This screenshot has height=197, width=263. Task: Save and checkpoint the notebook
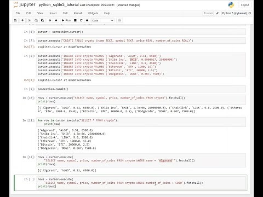pyautogui.click(x=15, y=20)
